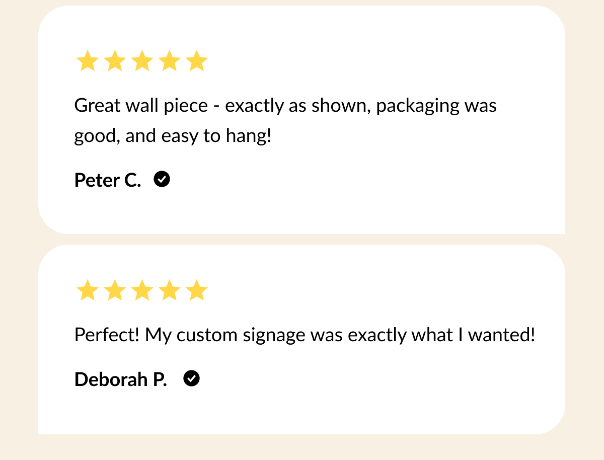The width and height of the screenshot is (604, 460).
Task: Open reviewer name Deborah P.
Action: click(120, 379)
